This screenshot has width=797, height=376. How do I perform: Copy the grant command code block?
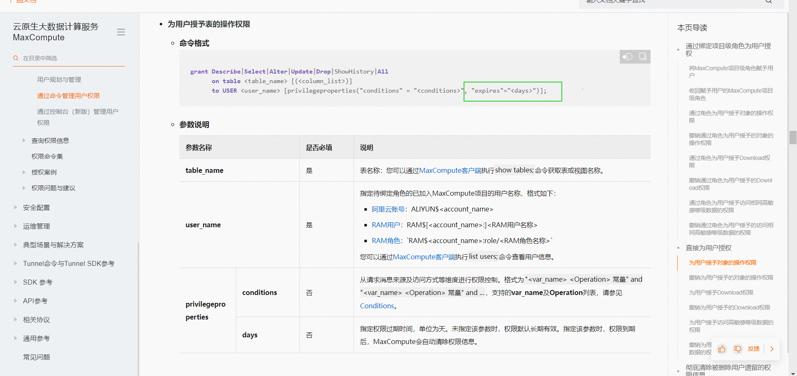[x=643, y=57]
